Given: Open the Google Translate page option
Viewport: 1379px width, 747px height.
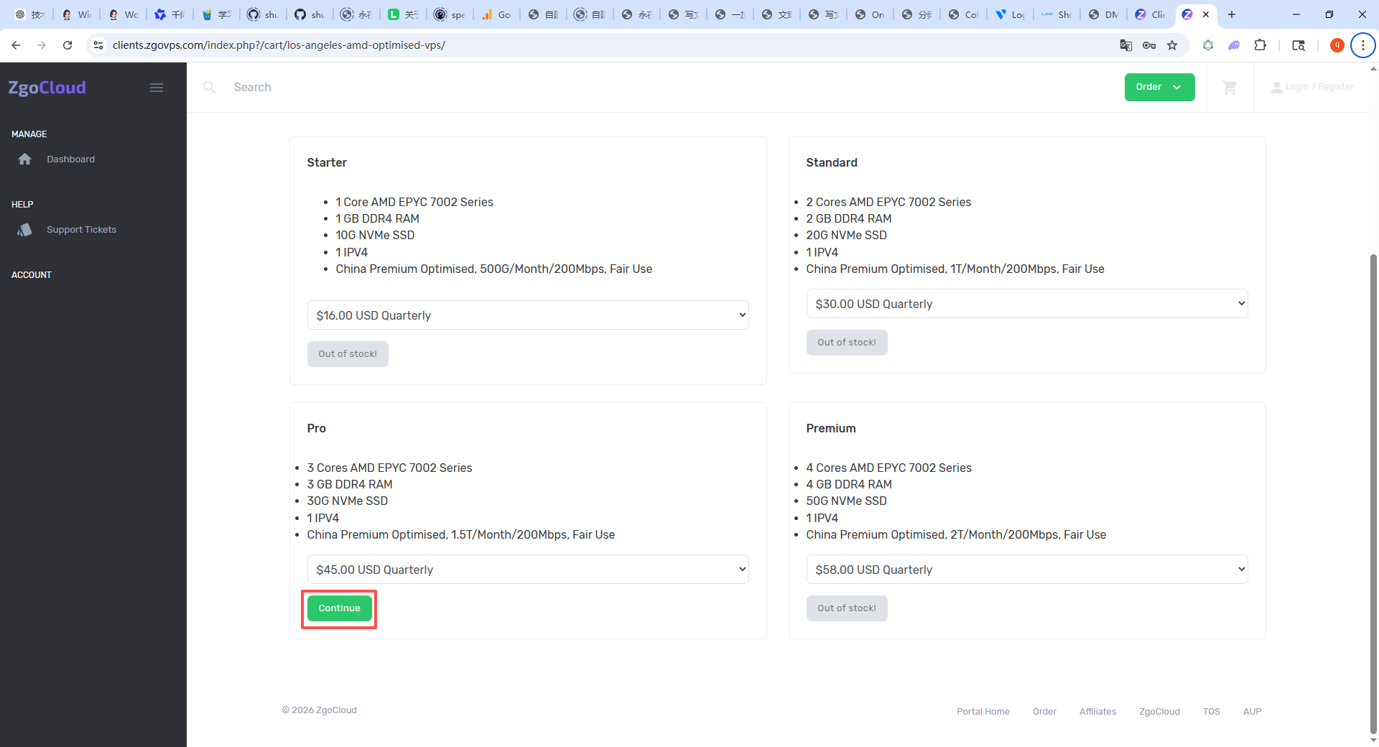Looking at the screenshot, I should tap(1126, 45).
